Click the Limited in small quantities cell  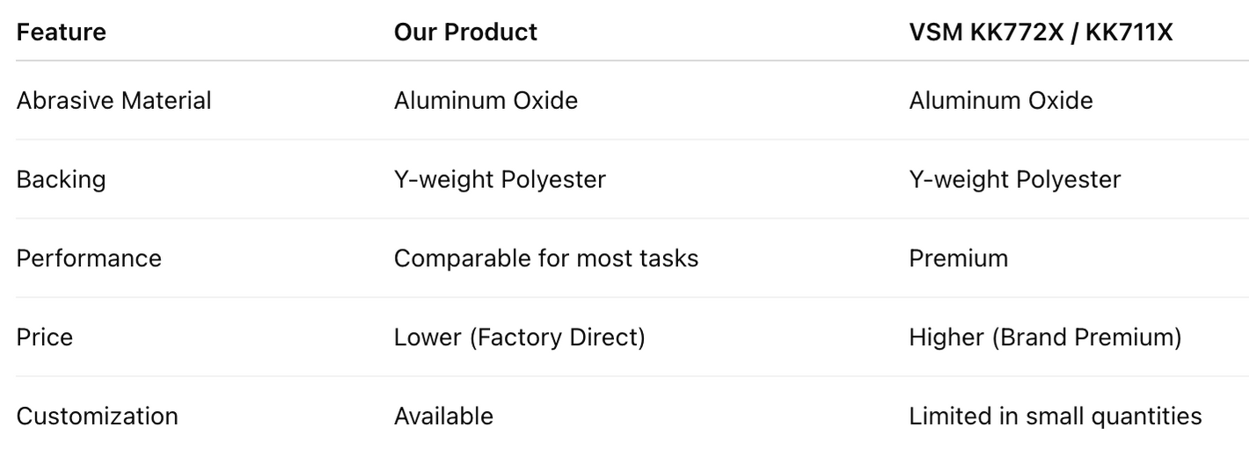[1055, 416]
